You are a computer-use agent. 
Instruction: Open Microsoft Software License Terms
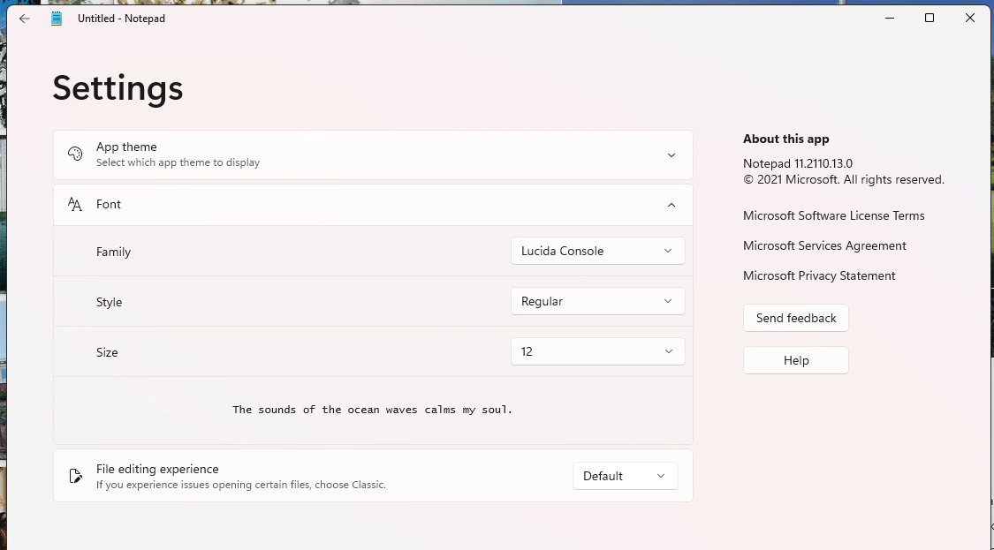pyautogui.click(x=833, y=215)
